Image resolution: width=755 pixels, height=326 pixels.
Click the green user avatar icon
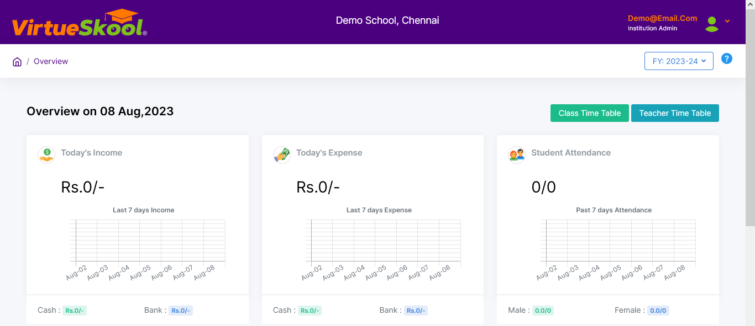[x=712, y=23]
